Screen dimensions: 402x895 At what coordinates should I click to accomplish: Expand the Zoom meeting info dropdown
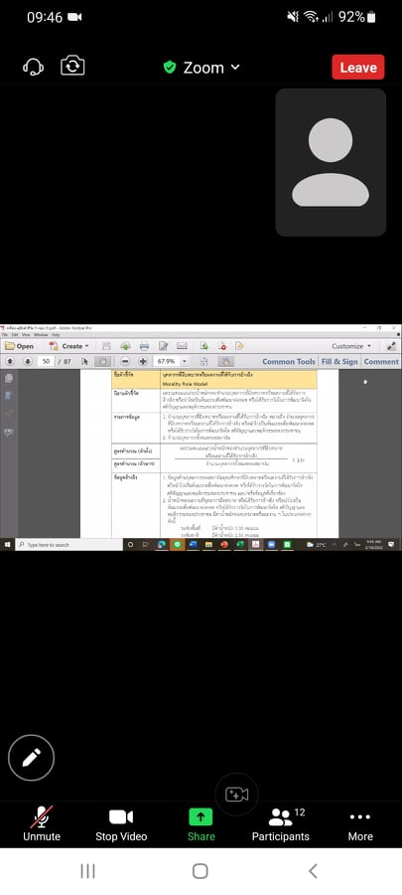pos(201,68)
